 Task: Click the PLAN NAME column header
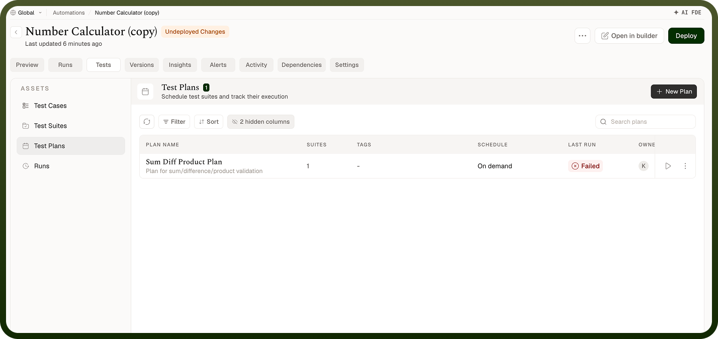click(162, 145)
